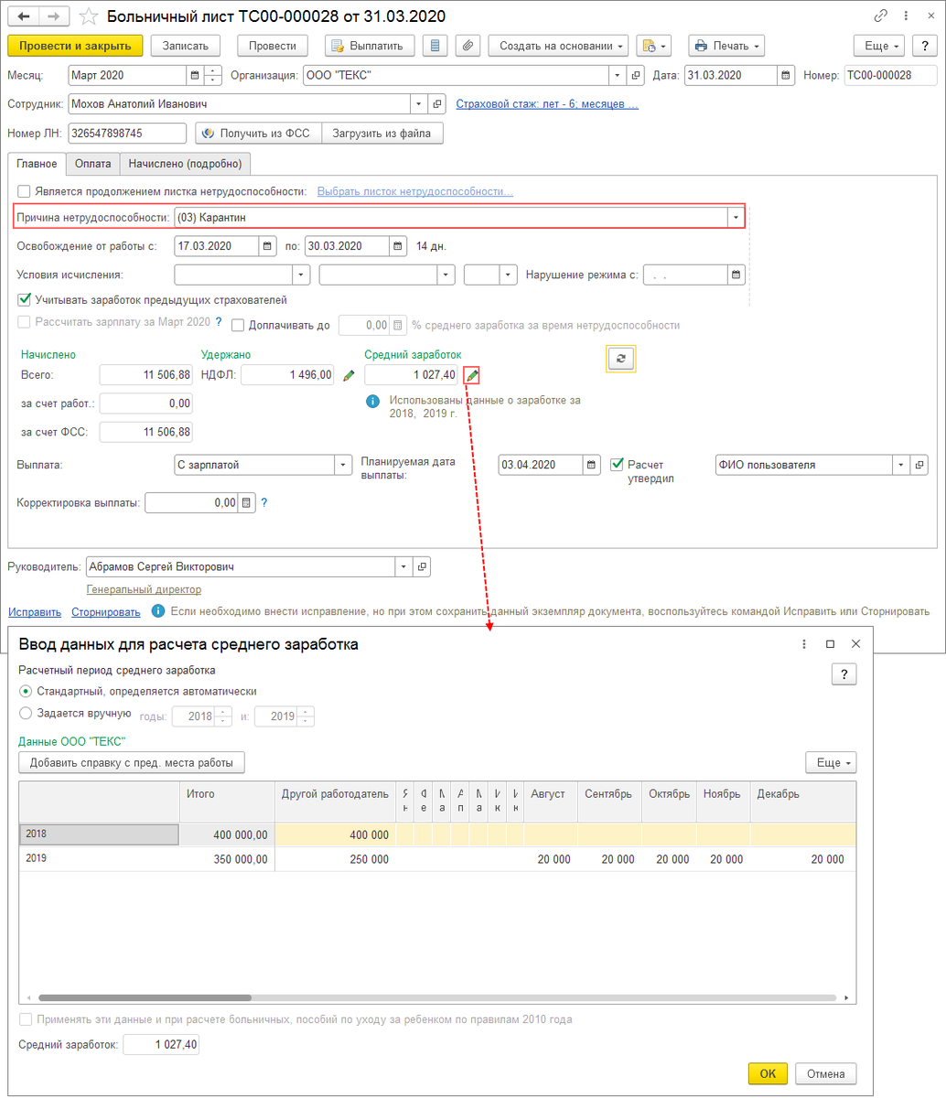The width and height of the screenshot is (946, 1098).
Task: Go back with the left arrow button
Action: point(24,16)
